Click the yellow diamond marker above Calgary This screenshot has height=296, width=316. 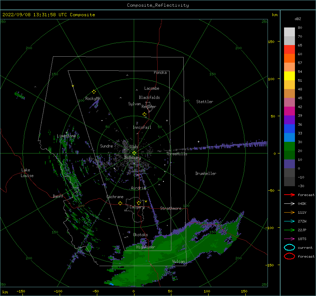(x=139, y=203)
